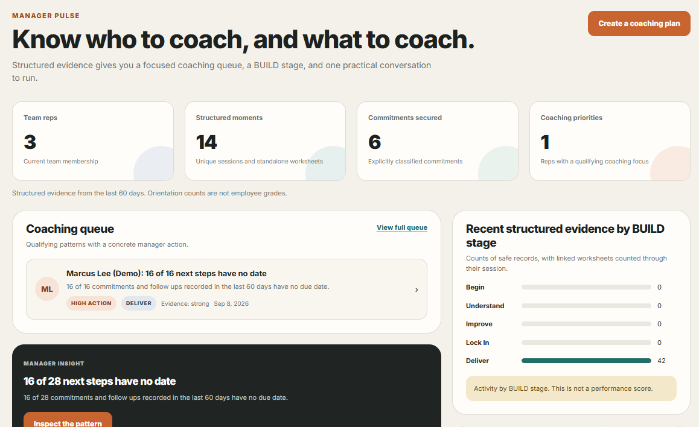Click the Begin row label
Viewport: 699px width, 427px height.
pyautogui.click(x=475, y=287)
